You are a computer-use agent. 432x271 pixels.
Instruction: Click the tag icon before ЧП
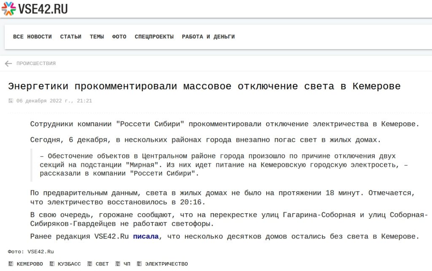(118, 264)
